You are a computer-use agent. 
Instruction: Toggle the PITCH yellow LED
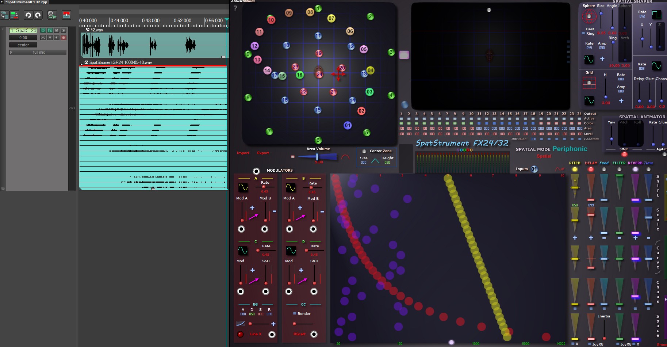pos(575,169)
